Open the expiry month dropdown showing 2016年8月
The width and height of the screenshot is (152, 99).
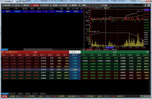coord(75,52)
